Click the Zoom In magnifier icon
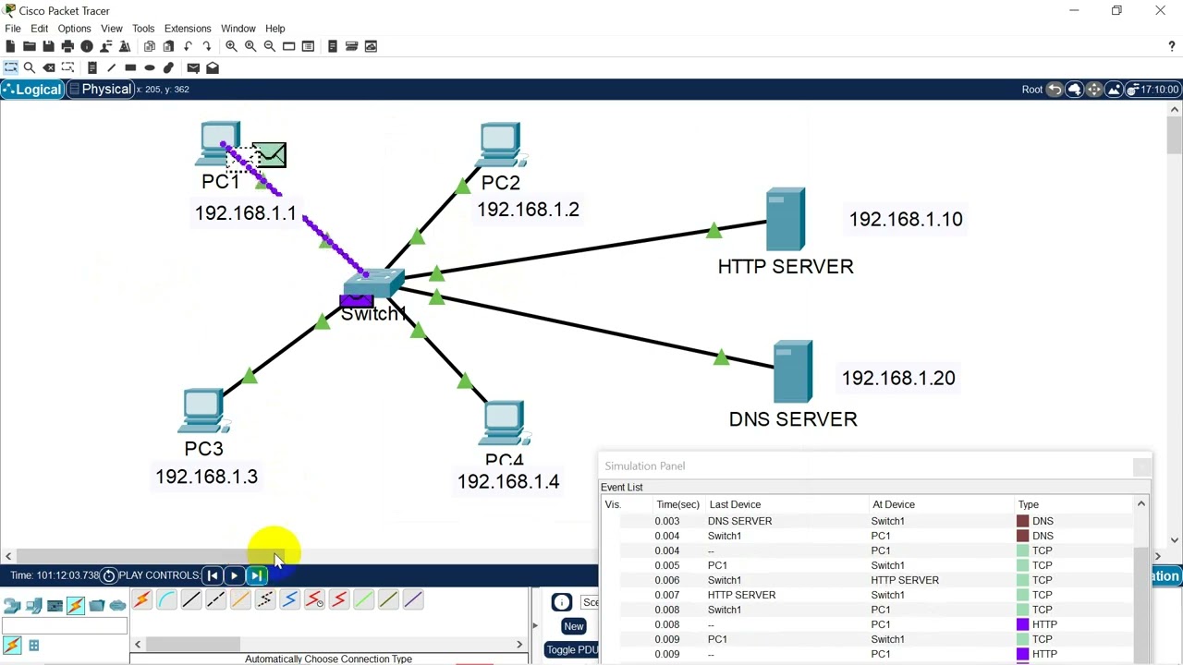This screenshot has height=665, width=1183. [x=231, y=46]
